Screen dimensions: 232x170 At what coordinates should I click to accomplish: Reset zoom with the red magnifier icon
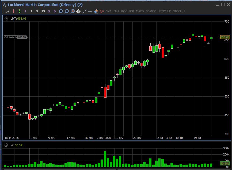pyautogui.click(x=73, y=11)
